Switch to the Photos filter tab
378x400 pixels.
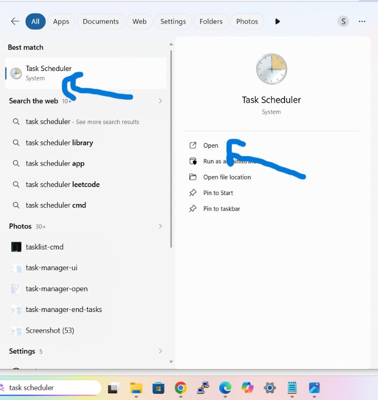click(247, 21)
